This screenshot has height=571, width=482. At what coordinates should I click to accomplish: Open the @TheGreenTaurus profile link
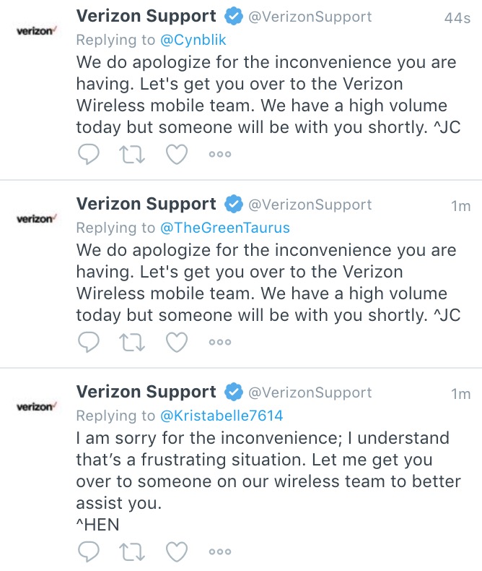[x=224, y=228]
